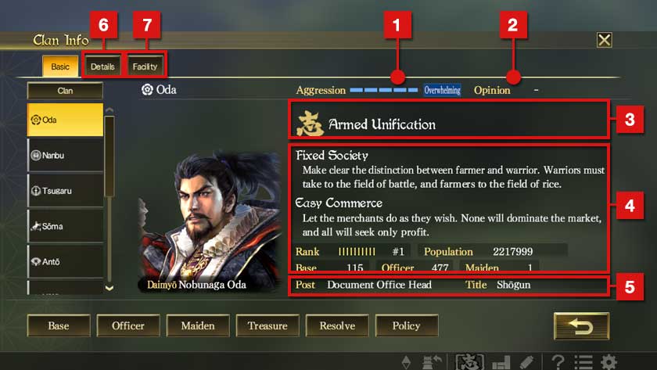The height and width of the screenshot is (370, 657).
Task: Open the settings gear icon
Action: [x=609, y=362]
